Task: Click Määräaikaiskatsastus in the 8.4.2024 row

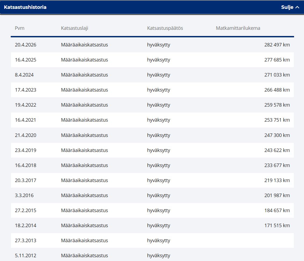Action: pos(85,75)
